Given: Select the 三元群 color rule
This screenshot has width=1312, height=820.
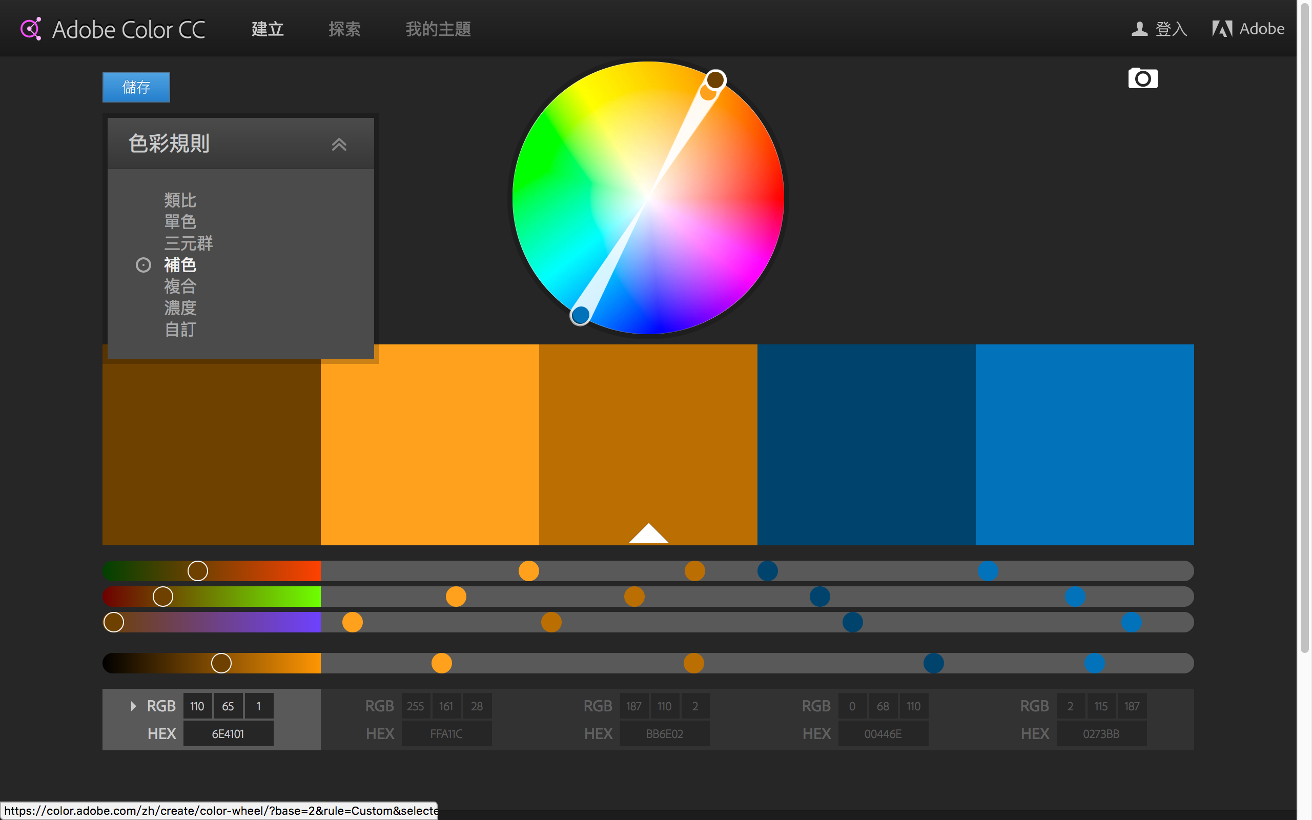Looking at the screenshot, I should click(188, 243).
